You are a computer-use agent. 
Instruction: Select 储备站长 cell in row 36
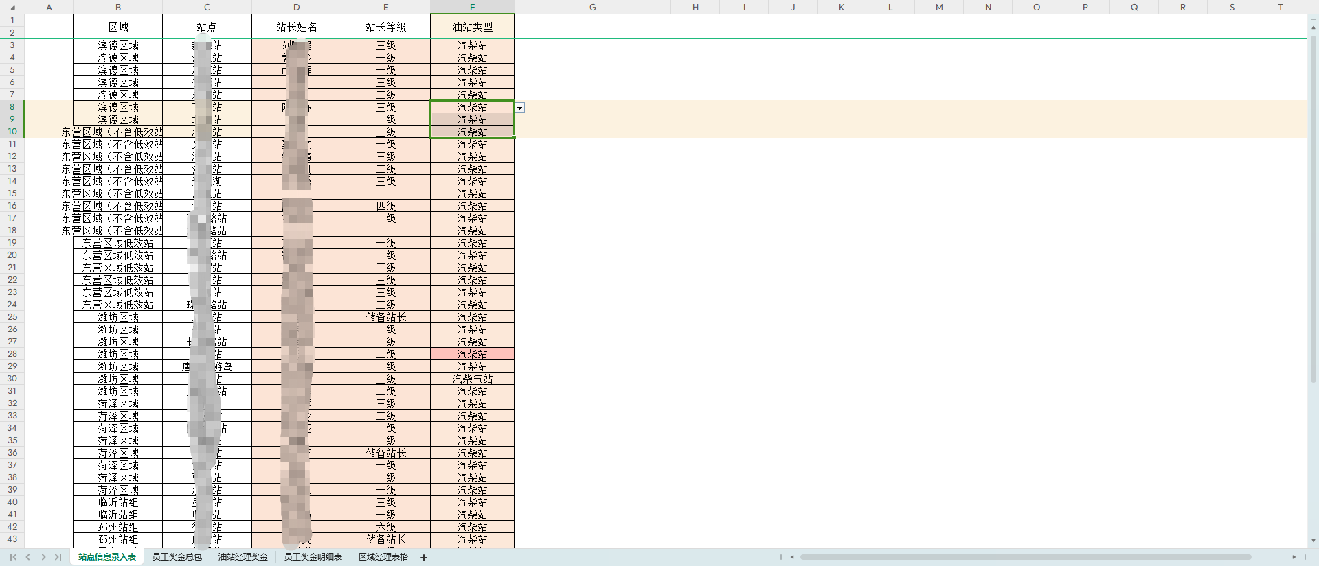click(x=385, y=453)
